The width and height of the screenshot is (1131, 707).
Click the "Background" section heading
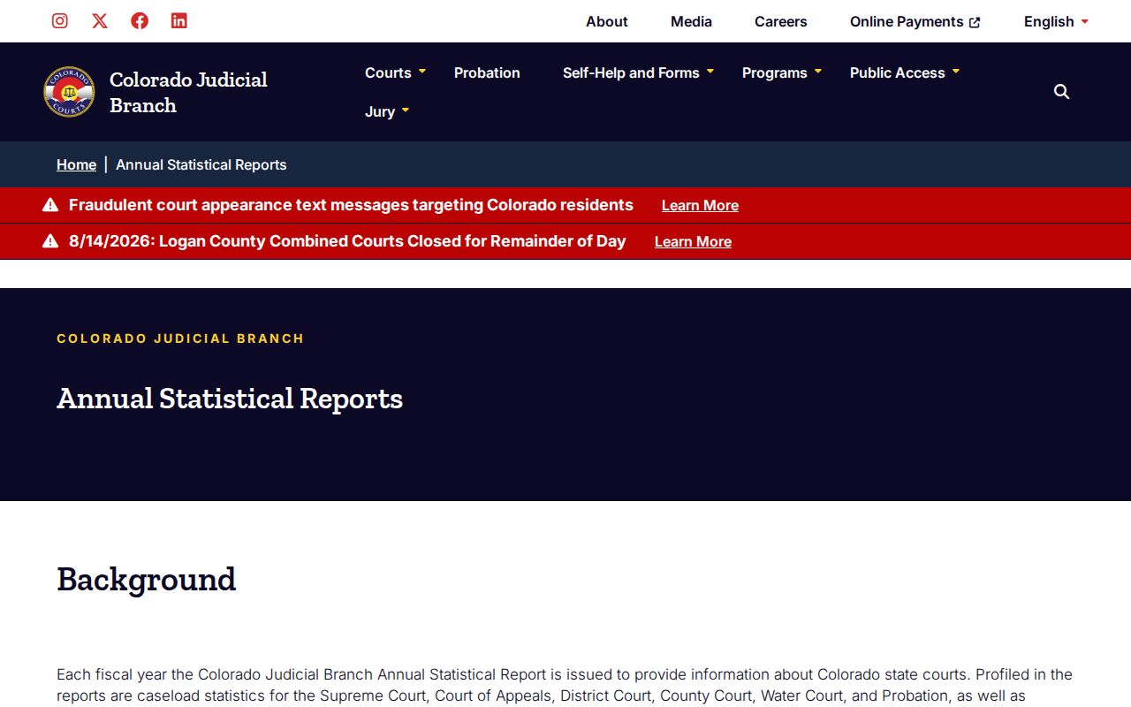coord(147,580)
